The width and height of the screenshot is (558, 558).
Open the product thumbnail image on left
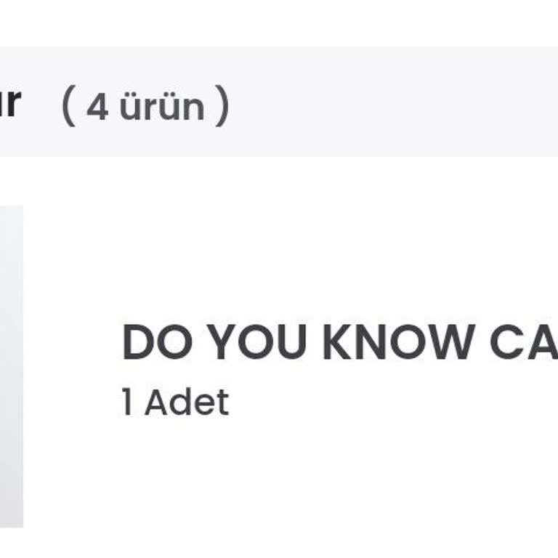point(11,366)
